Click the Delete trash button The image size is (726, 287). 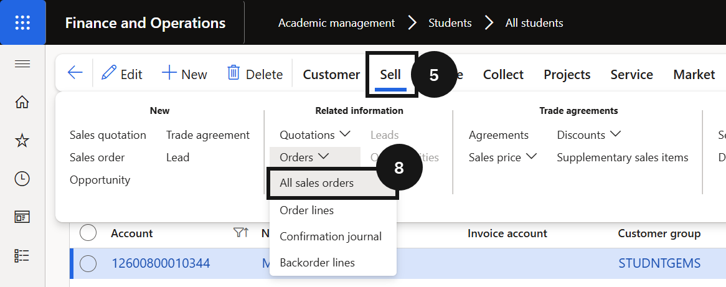point(255,74)
